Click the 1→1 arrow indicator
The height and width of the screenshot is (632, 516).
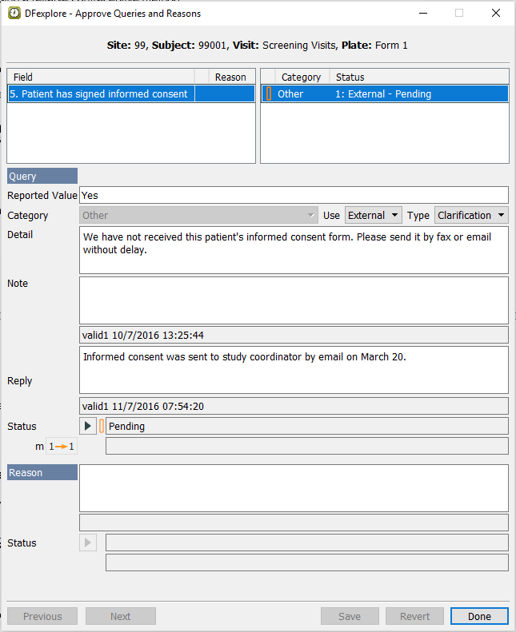(x=62, y=447)
